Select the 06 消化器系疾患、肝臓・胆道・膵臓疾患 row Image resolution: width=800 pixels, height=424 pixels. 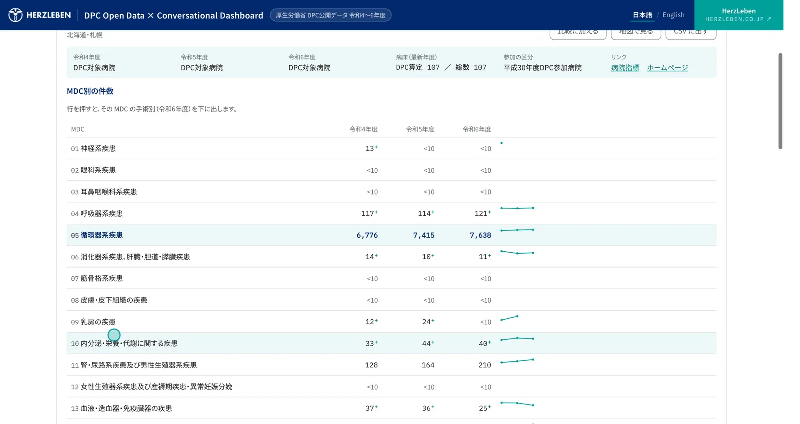point(391,257)
